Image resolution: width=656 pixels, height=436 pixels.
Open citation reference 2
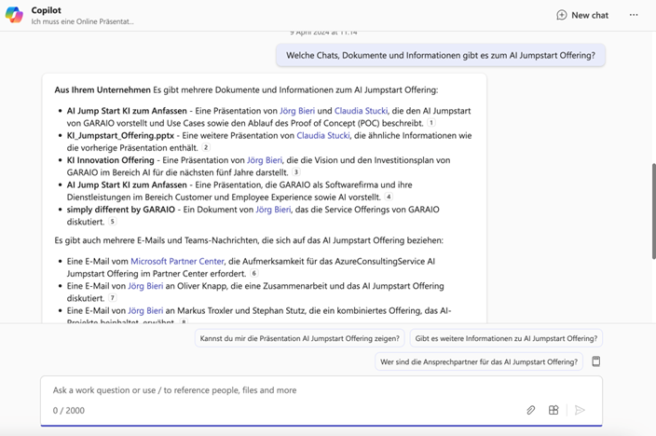tap(206, 147)
